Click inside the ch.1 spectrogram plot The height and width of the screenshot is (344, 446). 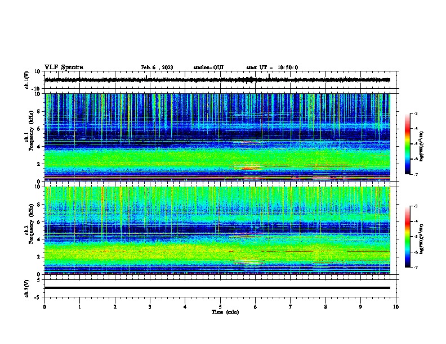pos(217,137)
